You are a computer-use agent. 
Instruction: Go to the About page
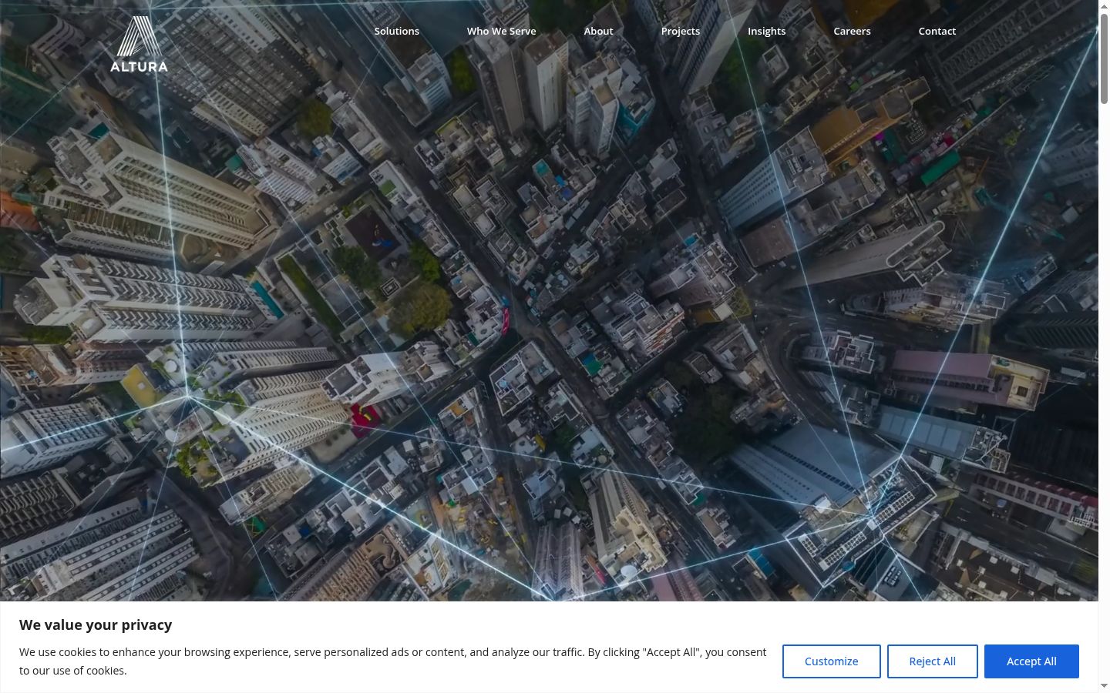pyautogui.click(x=598, y=31)
